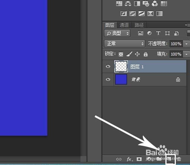This screenshot has width=190, height=165.
Task: Hide the 背景 layer eye icon
Action: tap(108, 79)
